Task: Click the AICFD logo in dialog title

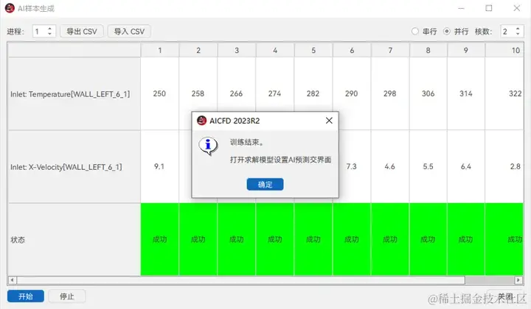Action: click(202, 121)
